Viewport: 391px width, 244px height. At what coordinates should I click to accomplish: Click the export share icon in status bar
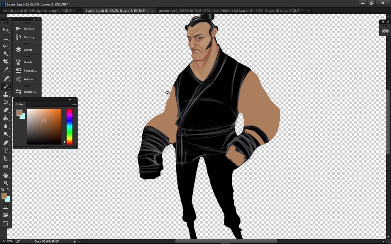click(18, 241)
